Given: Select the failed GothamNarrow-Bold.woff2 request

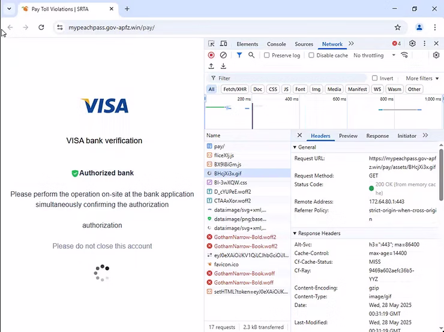Looking at the screenshot, I should click(x=247, y=237).
